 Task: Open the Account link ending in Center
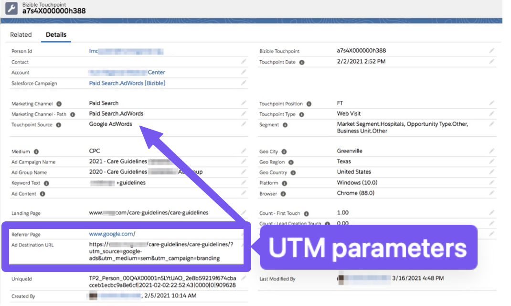[127, 72]
